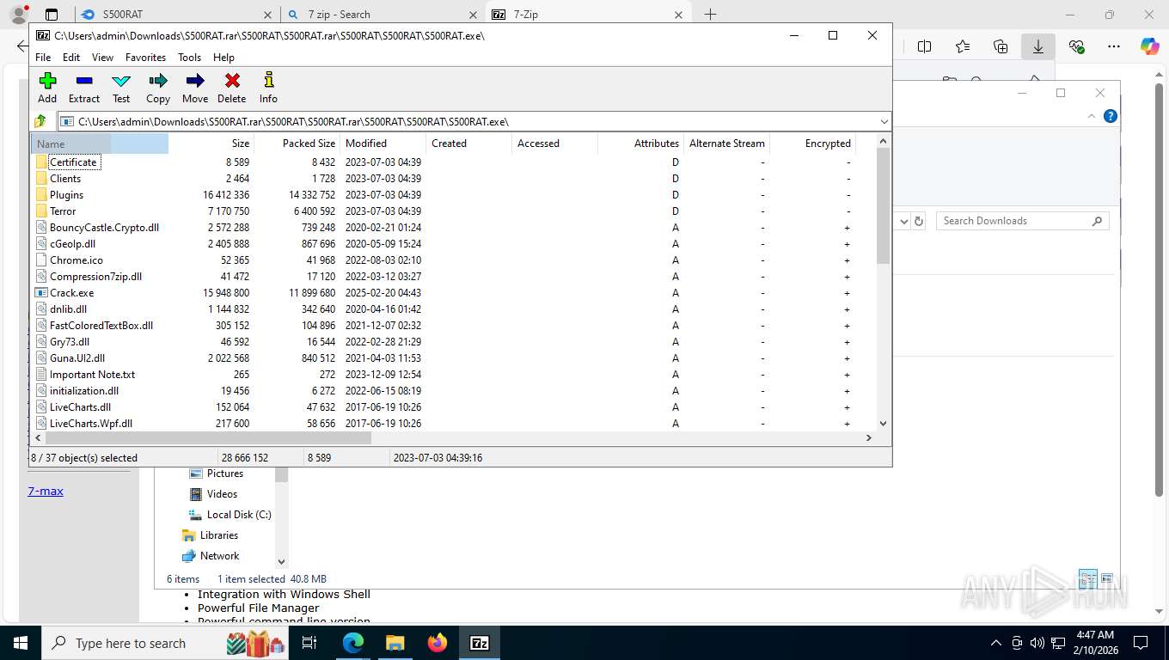Follow the 7-max link
The height and width of the screenshot is (660, 1169).
[46, 491]
